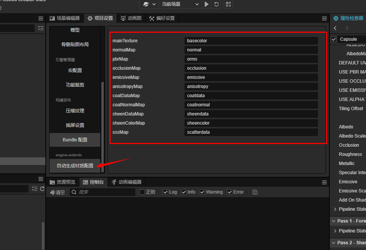This screenshot has height=250, width=366.
Task: Click the hierarchy search input field
Action: [x=17, y=28]
